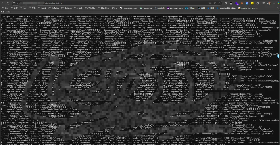Viewport: 280px width, 145px height.
Task: Open the 信息收集 bookmark folder
Action: point(54,8)
